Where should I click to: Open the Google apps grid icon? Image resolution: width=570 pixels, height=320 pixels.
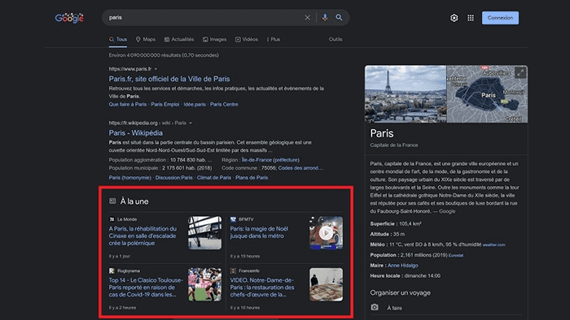coord(471,18)
